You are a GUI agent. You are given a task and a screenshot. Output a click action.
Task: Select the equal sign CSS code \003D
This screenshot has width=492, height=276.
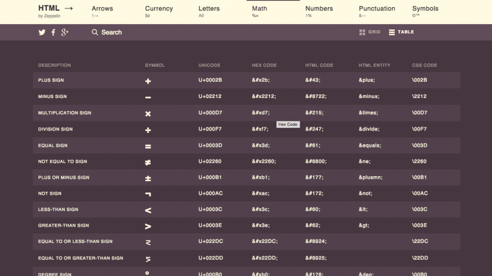point(420,146)
